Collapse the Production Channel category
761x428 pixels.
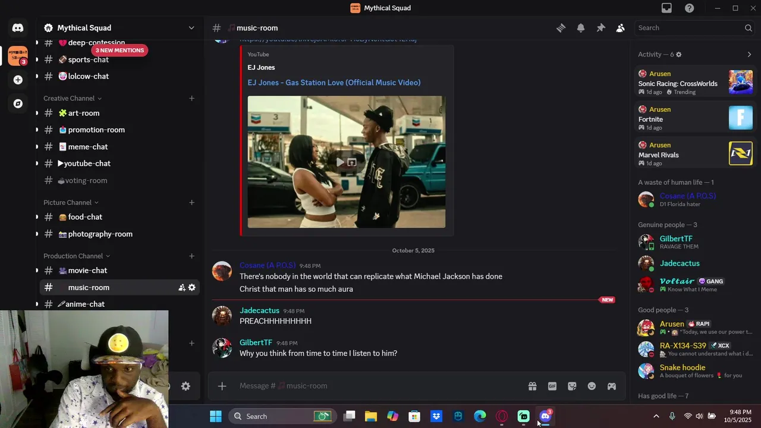(77, 256)
